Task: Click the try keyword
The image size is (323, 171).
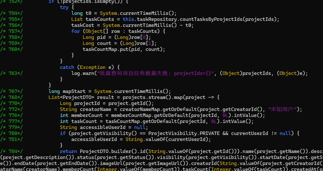Action: (x=64, y=7)
